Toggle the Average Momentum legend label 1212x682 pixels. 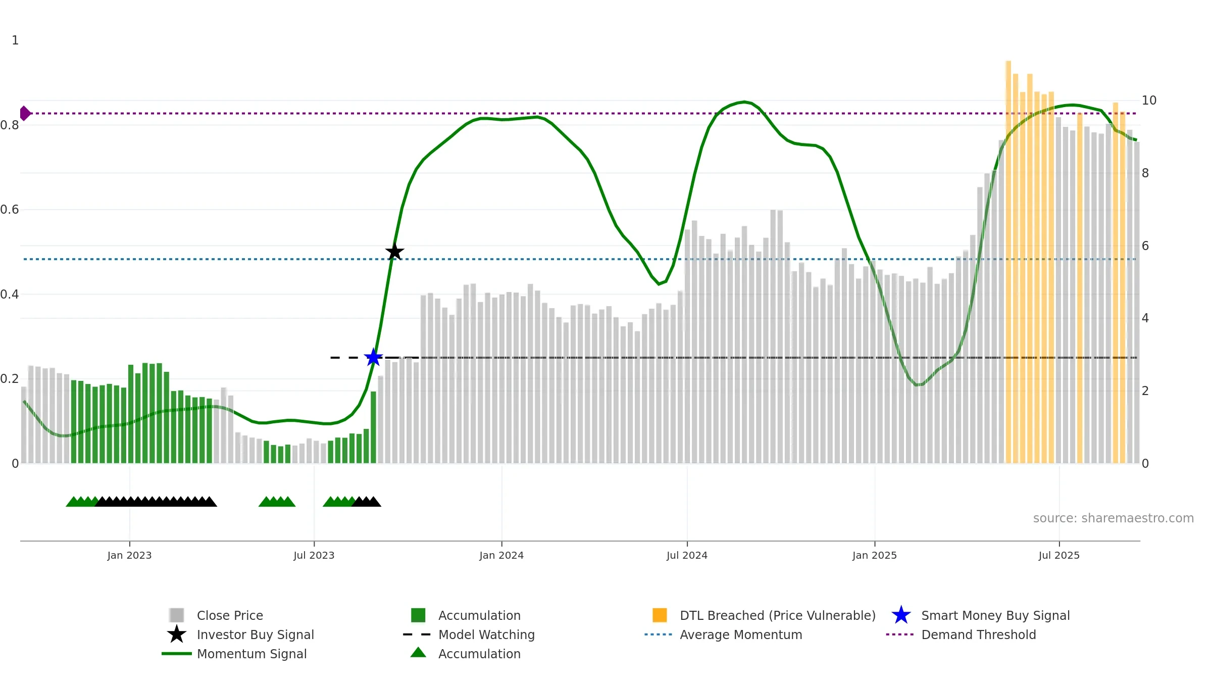point(741,635)
